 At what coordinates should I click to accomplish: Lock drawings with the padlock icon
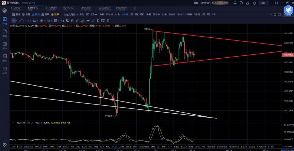pos(93,21)
